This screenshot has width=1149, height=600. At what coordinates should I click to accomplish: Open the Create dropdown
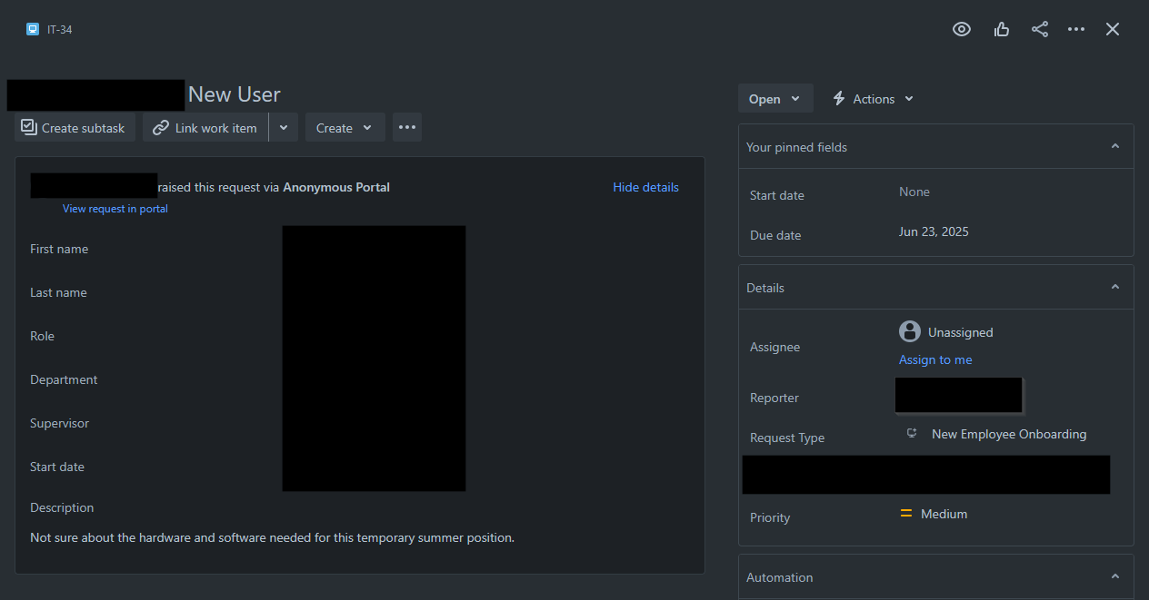pyautogui.click(x=345, y=128)
